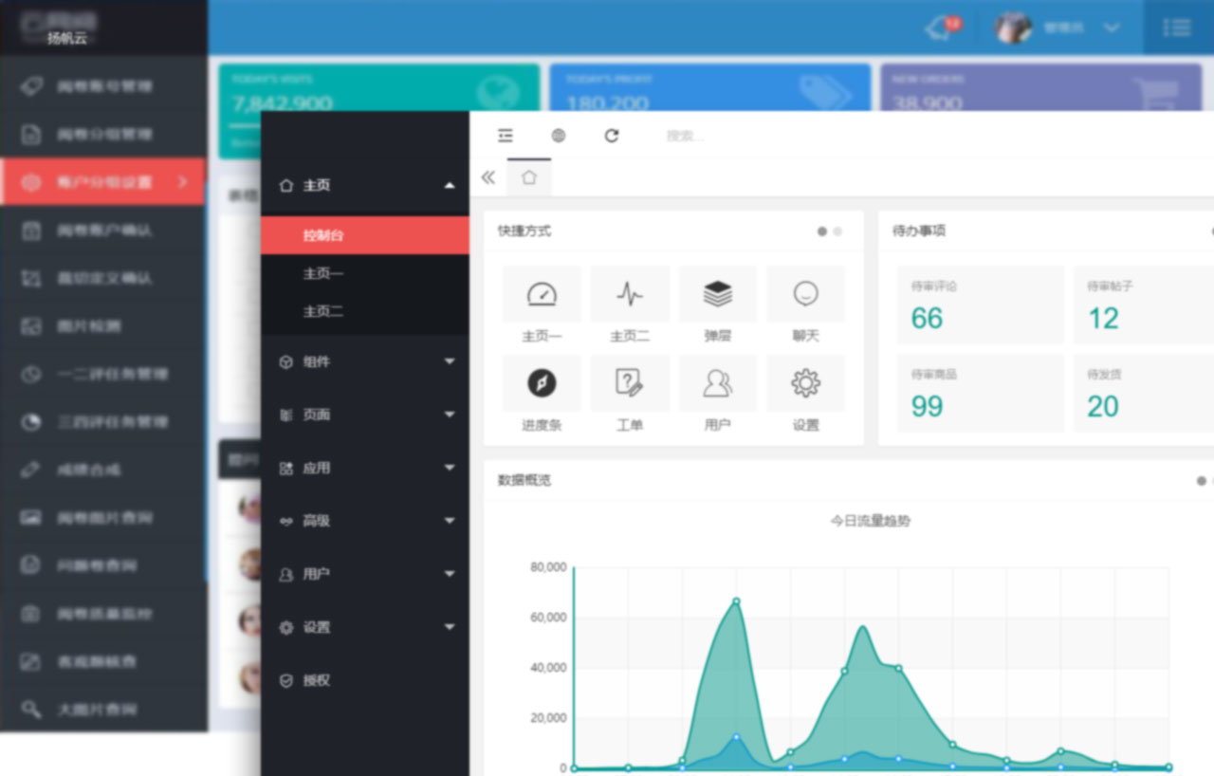Click the globe icon in the top toolbar
1214x776 pixels.
pyautogui.click(x=559, y=136)
